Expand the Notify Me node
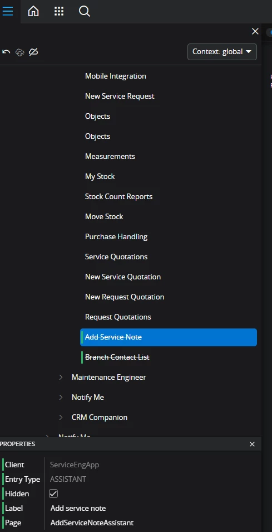 61,397
